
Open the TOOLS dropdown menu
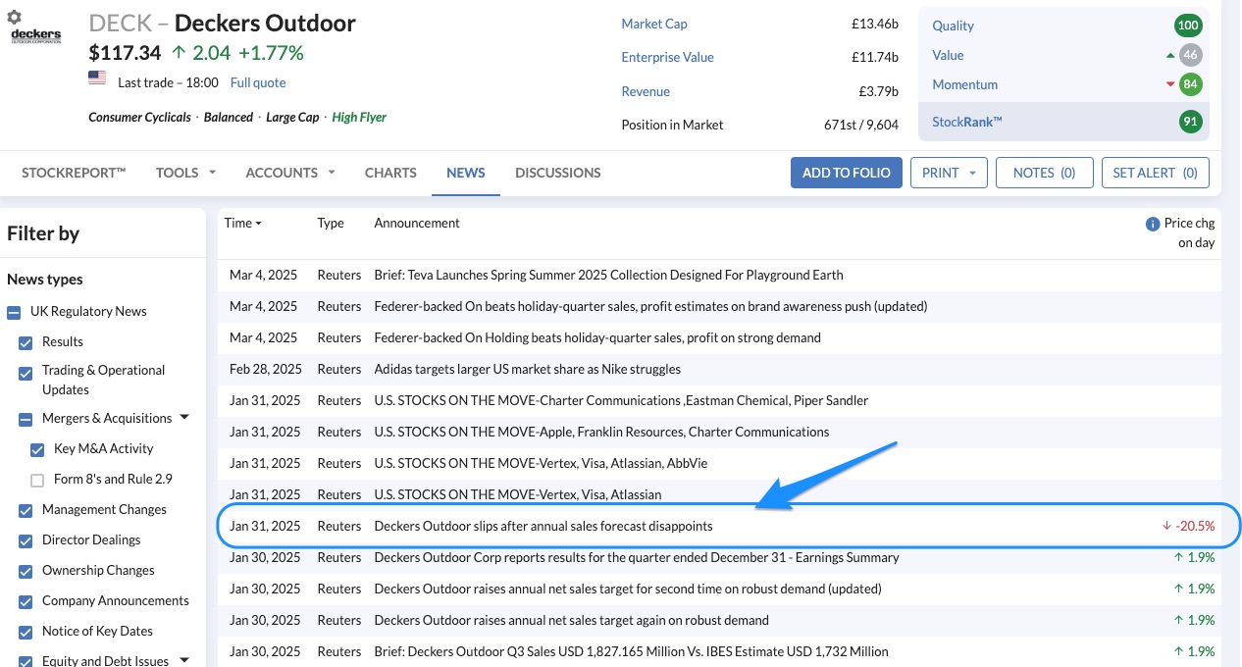point(185,173)
